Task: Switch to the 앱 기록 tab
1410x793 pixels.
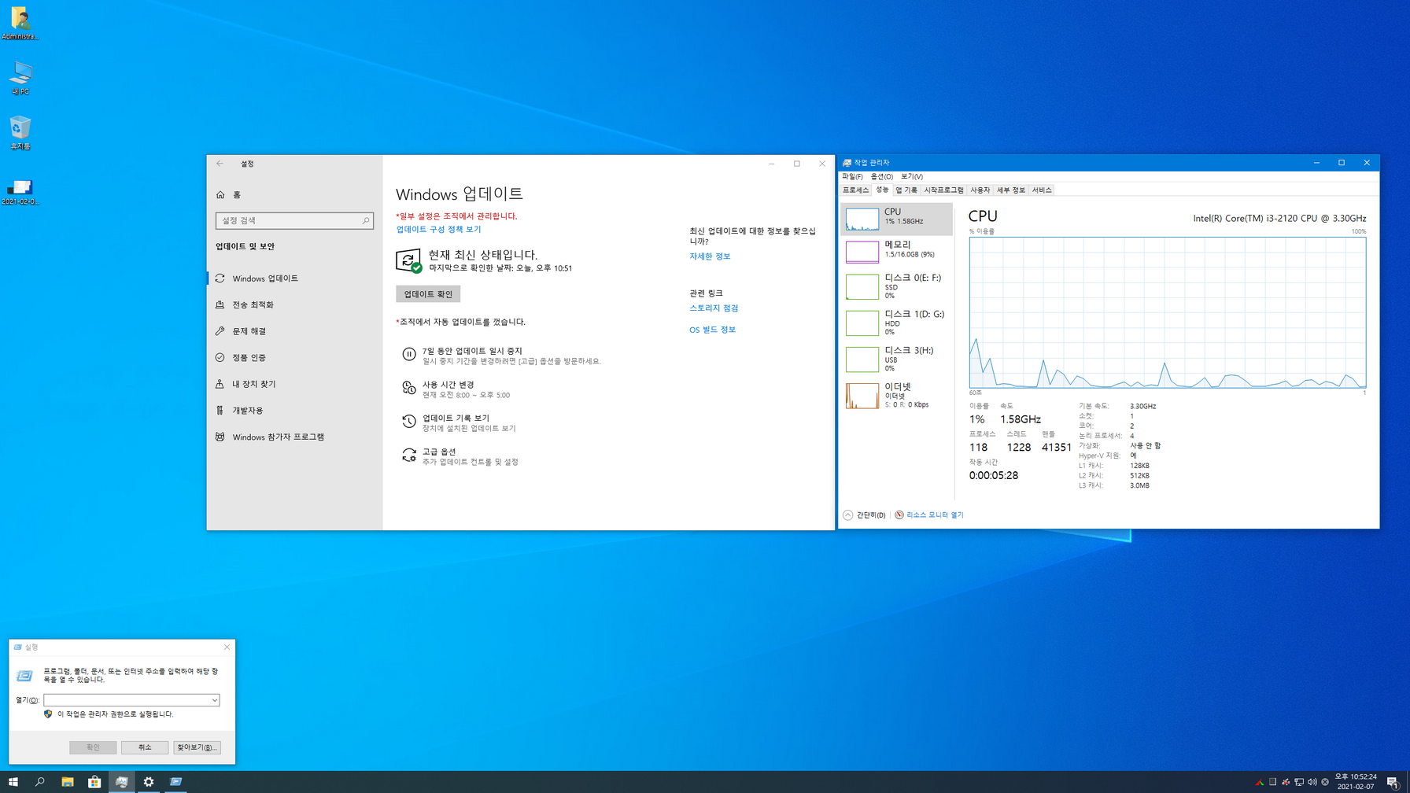Action: point(906,190)
